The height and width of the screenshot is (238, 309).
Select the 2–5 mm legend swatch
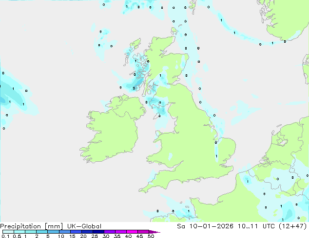pos(42,232)
